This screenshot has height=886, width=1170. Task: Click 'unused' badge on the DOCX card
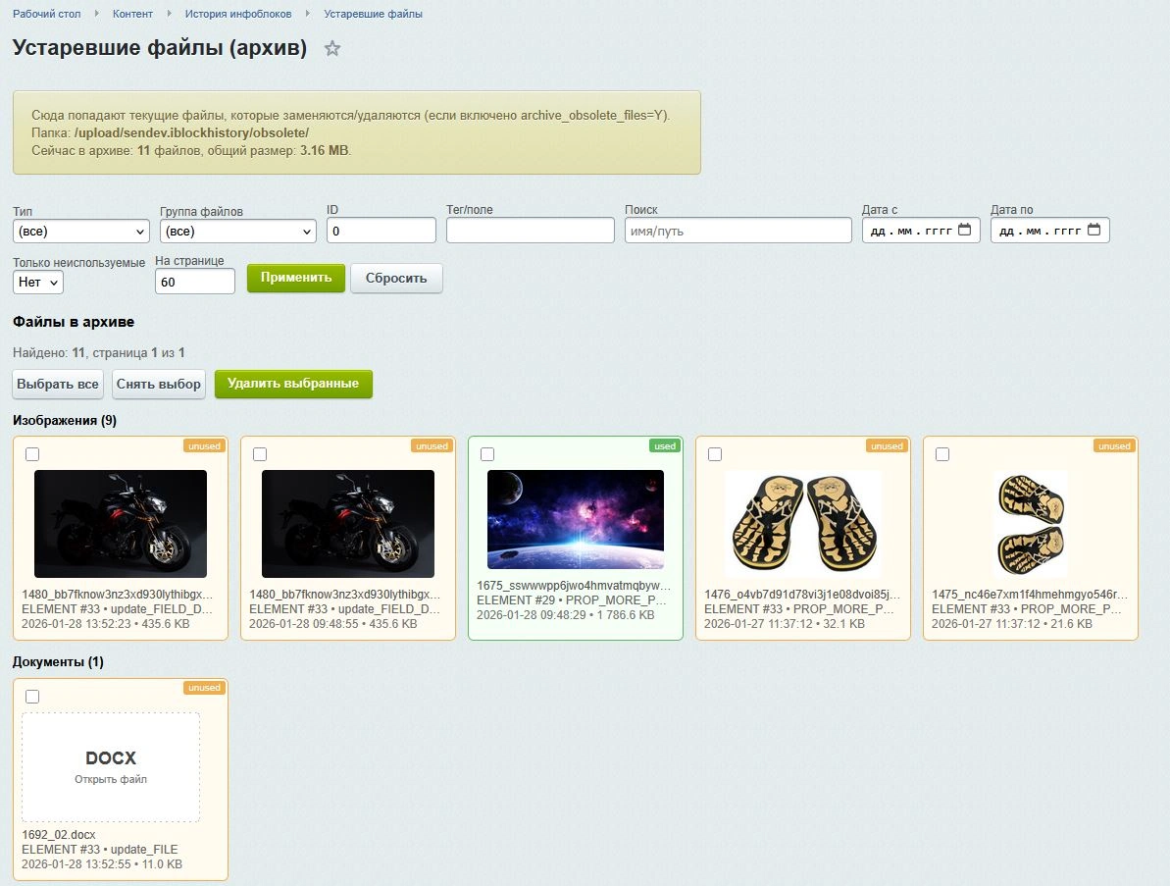(x=204, y=688)
